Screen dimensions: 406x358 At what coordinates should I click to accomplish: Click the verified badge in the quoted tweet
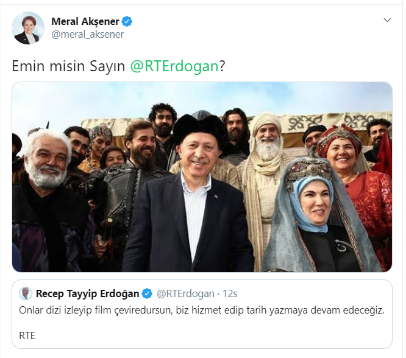[148, 293]
